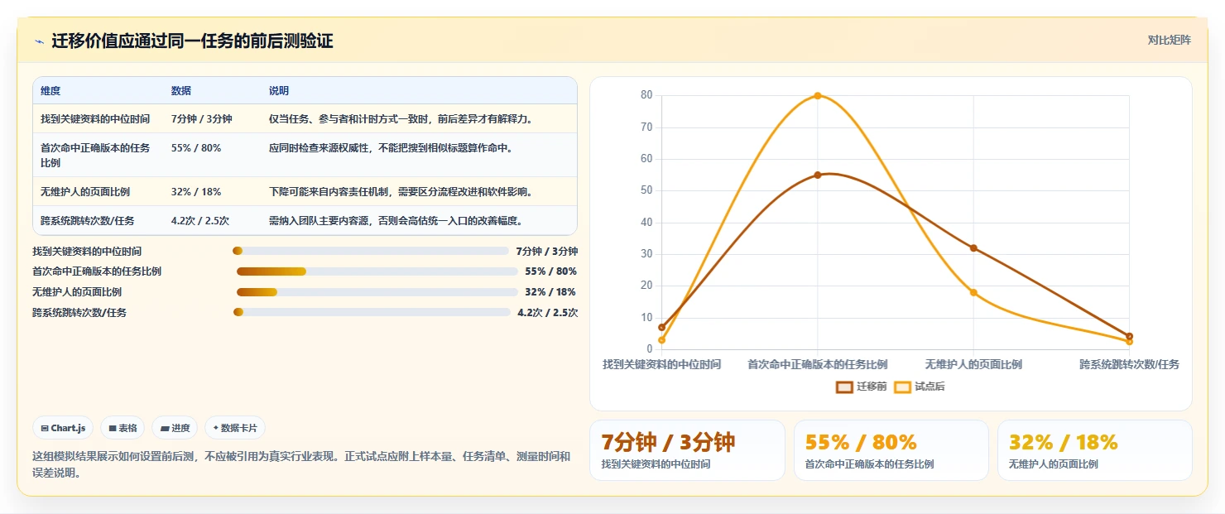Open the 7分钟 / 3分钟 data card
The image size is (1225, 514).
687,450
